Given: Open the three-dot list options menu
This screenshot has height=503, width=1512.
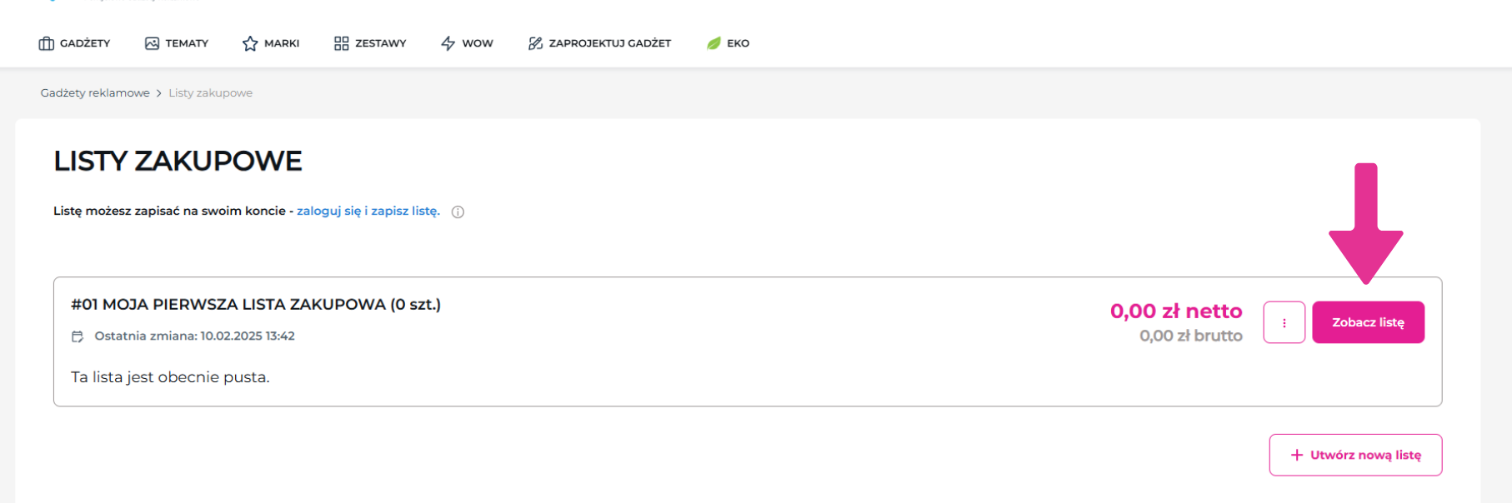Looking at the screenshot, I should point(1284,322).
